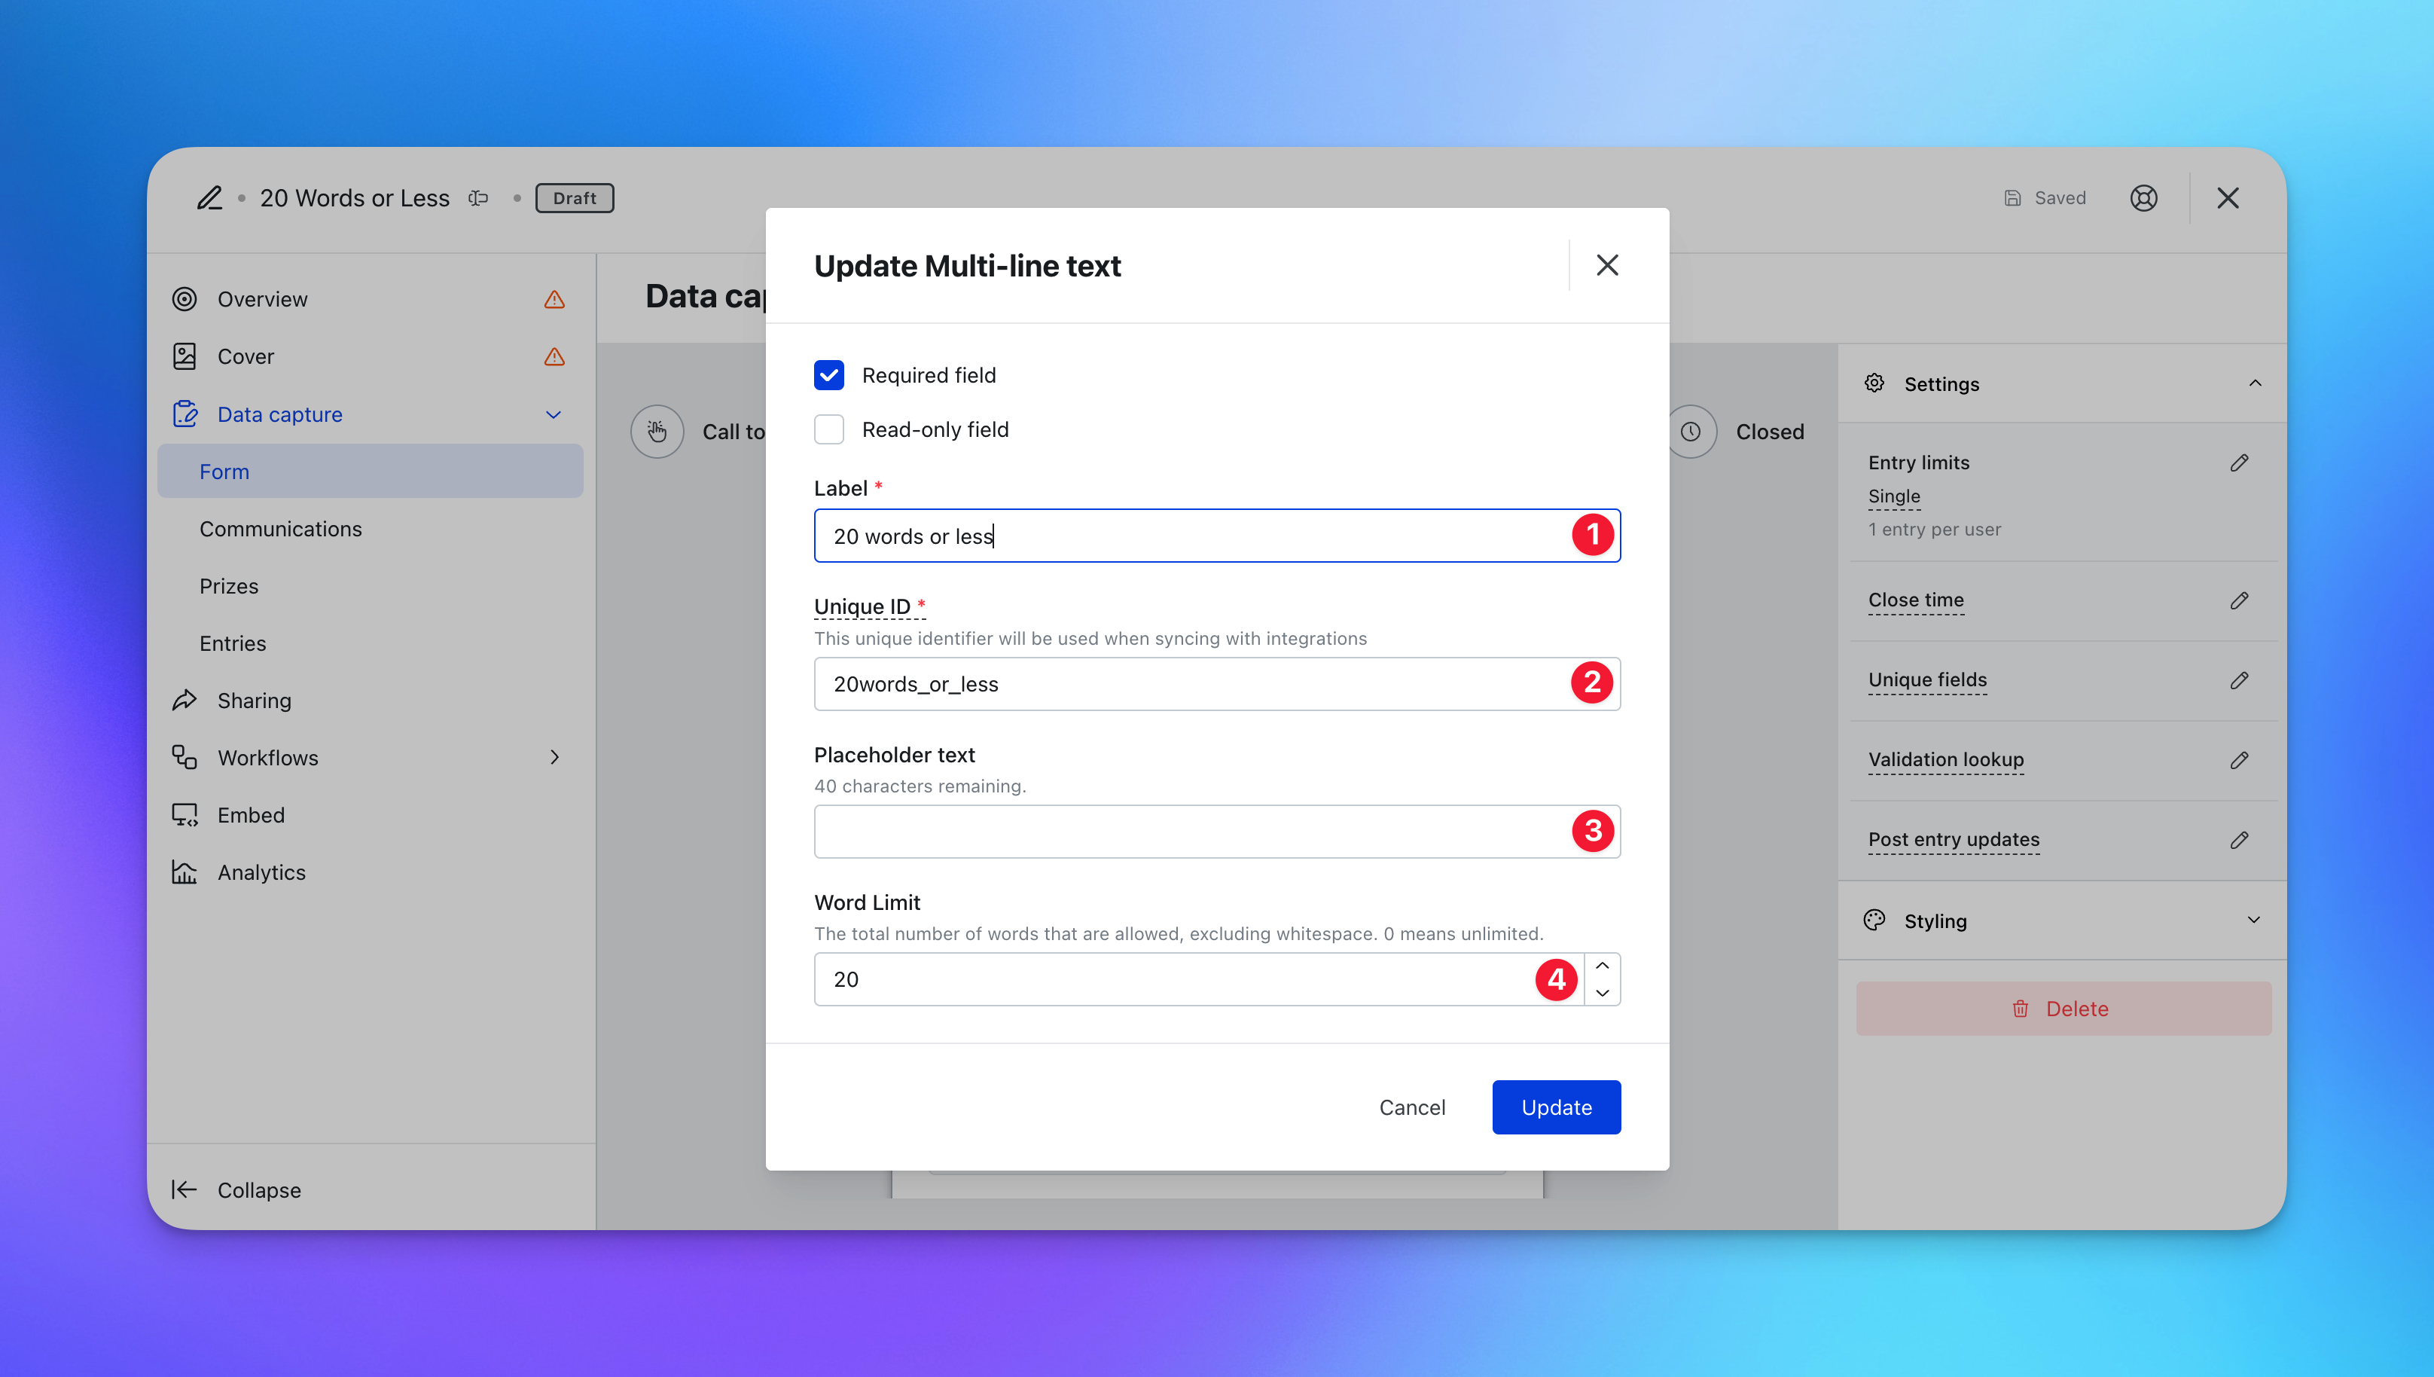Viewport: 2434px width, 1377px height.
Task: Click the help lifebuoy icon in header
Action: pyautogui.click(x=2143, y=197)
